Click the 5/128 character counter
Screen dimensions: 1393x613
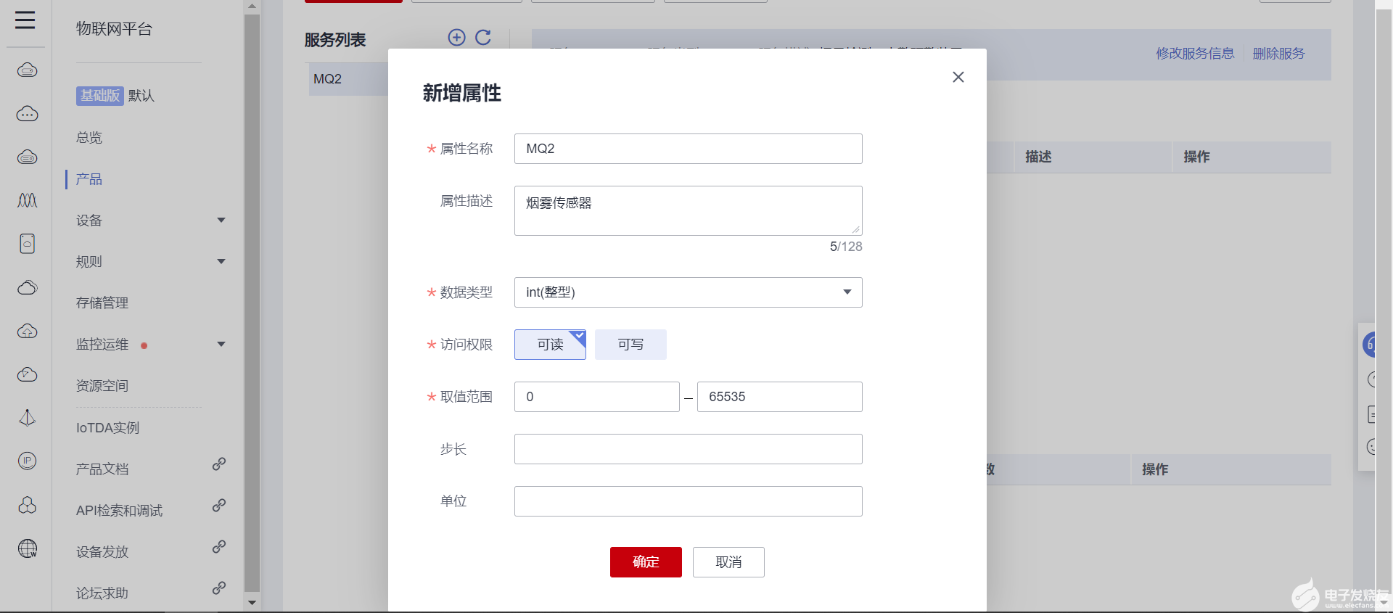coord(846,247)
